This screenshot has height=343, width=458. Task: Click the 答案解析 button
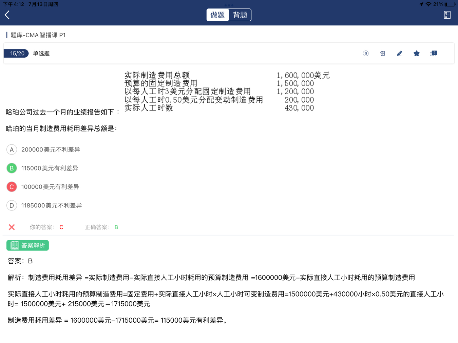(x=28, y=245)
